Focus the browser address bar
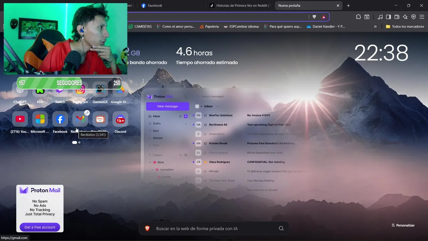 click(x=217, y=17)
